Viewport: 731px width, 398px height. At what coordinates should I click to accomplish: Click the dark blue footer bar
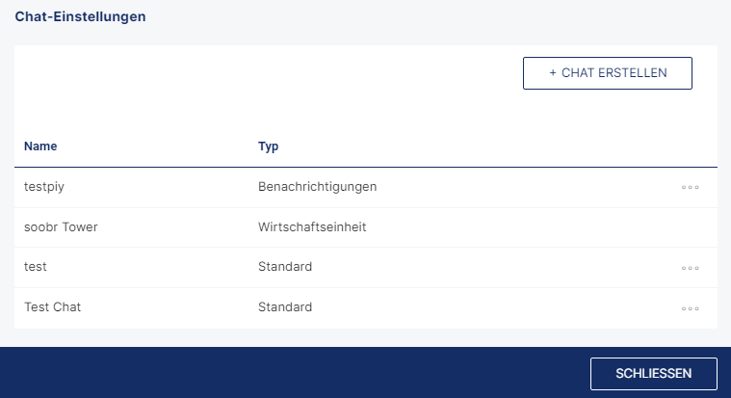(x=299, y=372)
